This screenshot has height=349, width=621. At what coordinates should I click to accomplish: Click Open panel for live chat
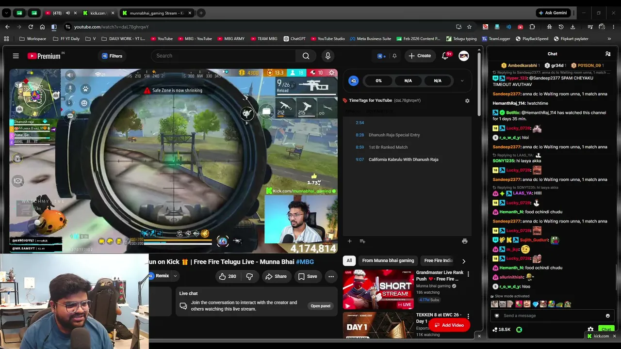click(x=320, y=306)
